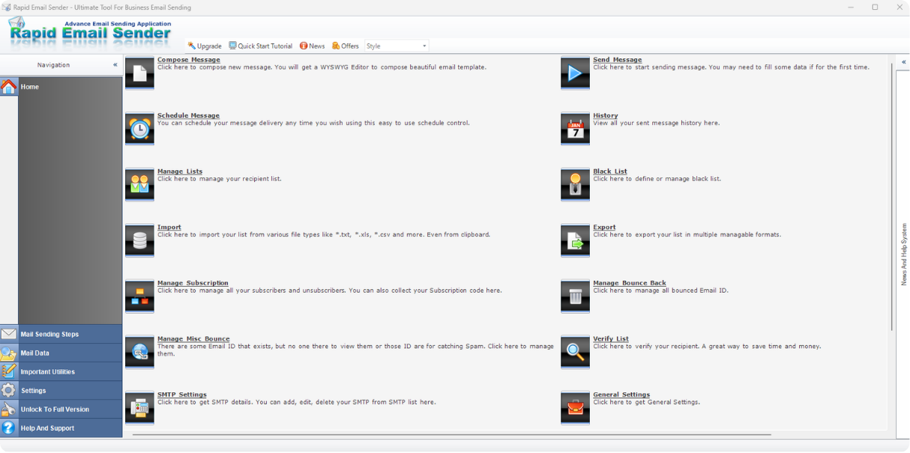
Task: Expand the Mail Data section
Action: click(61, 353)
